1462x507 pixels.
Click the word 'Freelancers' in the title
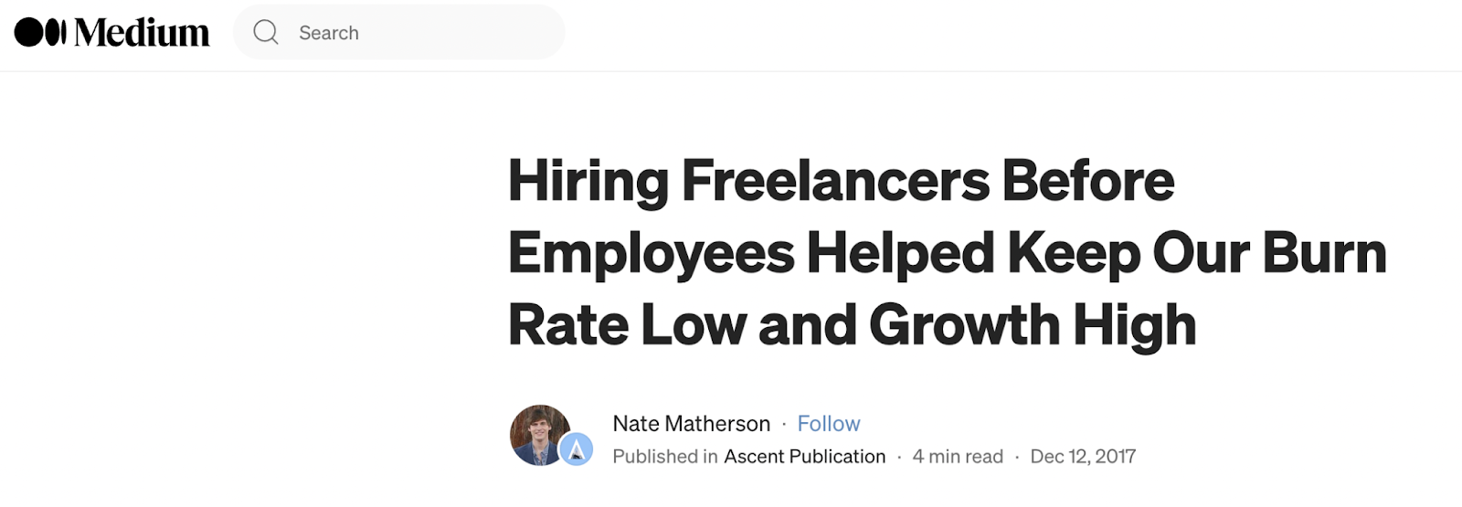(835, 181)
